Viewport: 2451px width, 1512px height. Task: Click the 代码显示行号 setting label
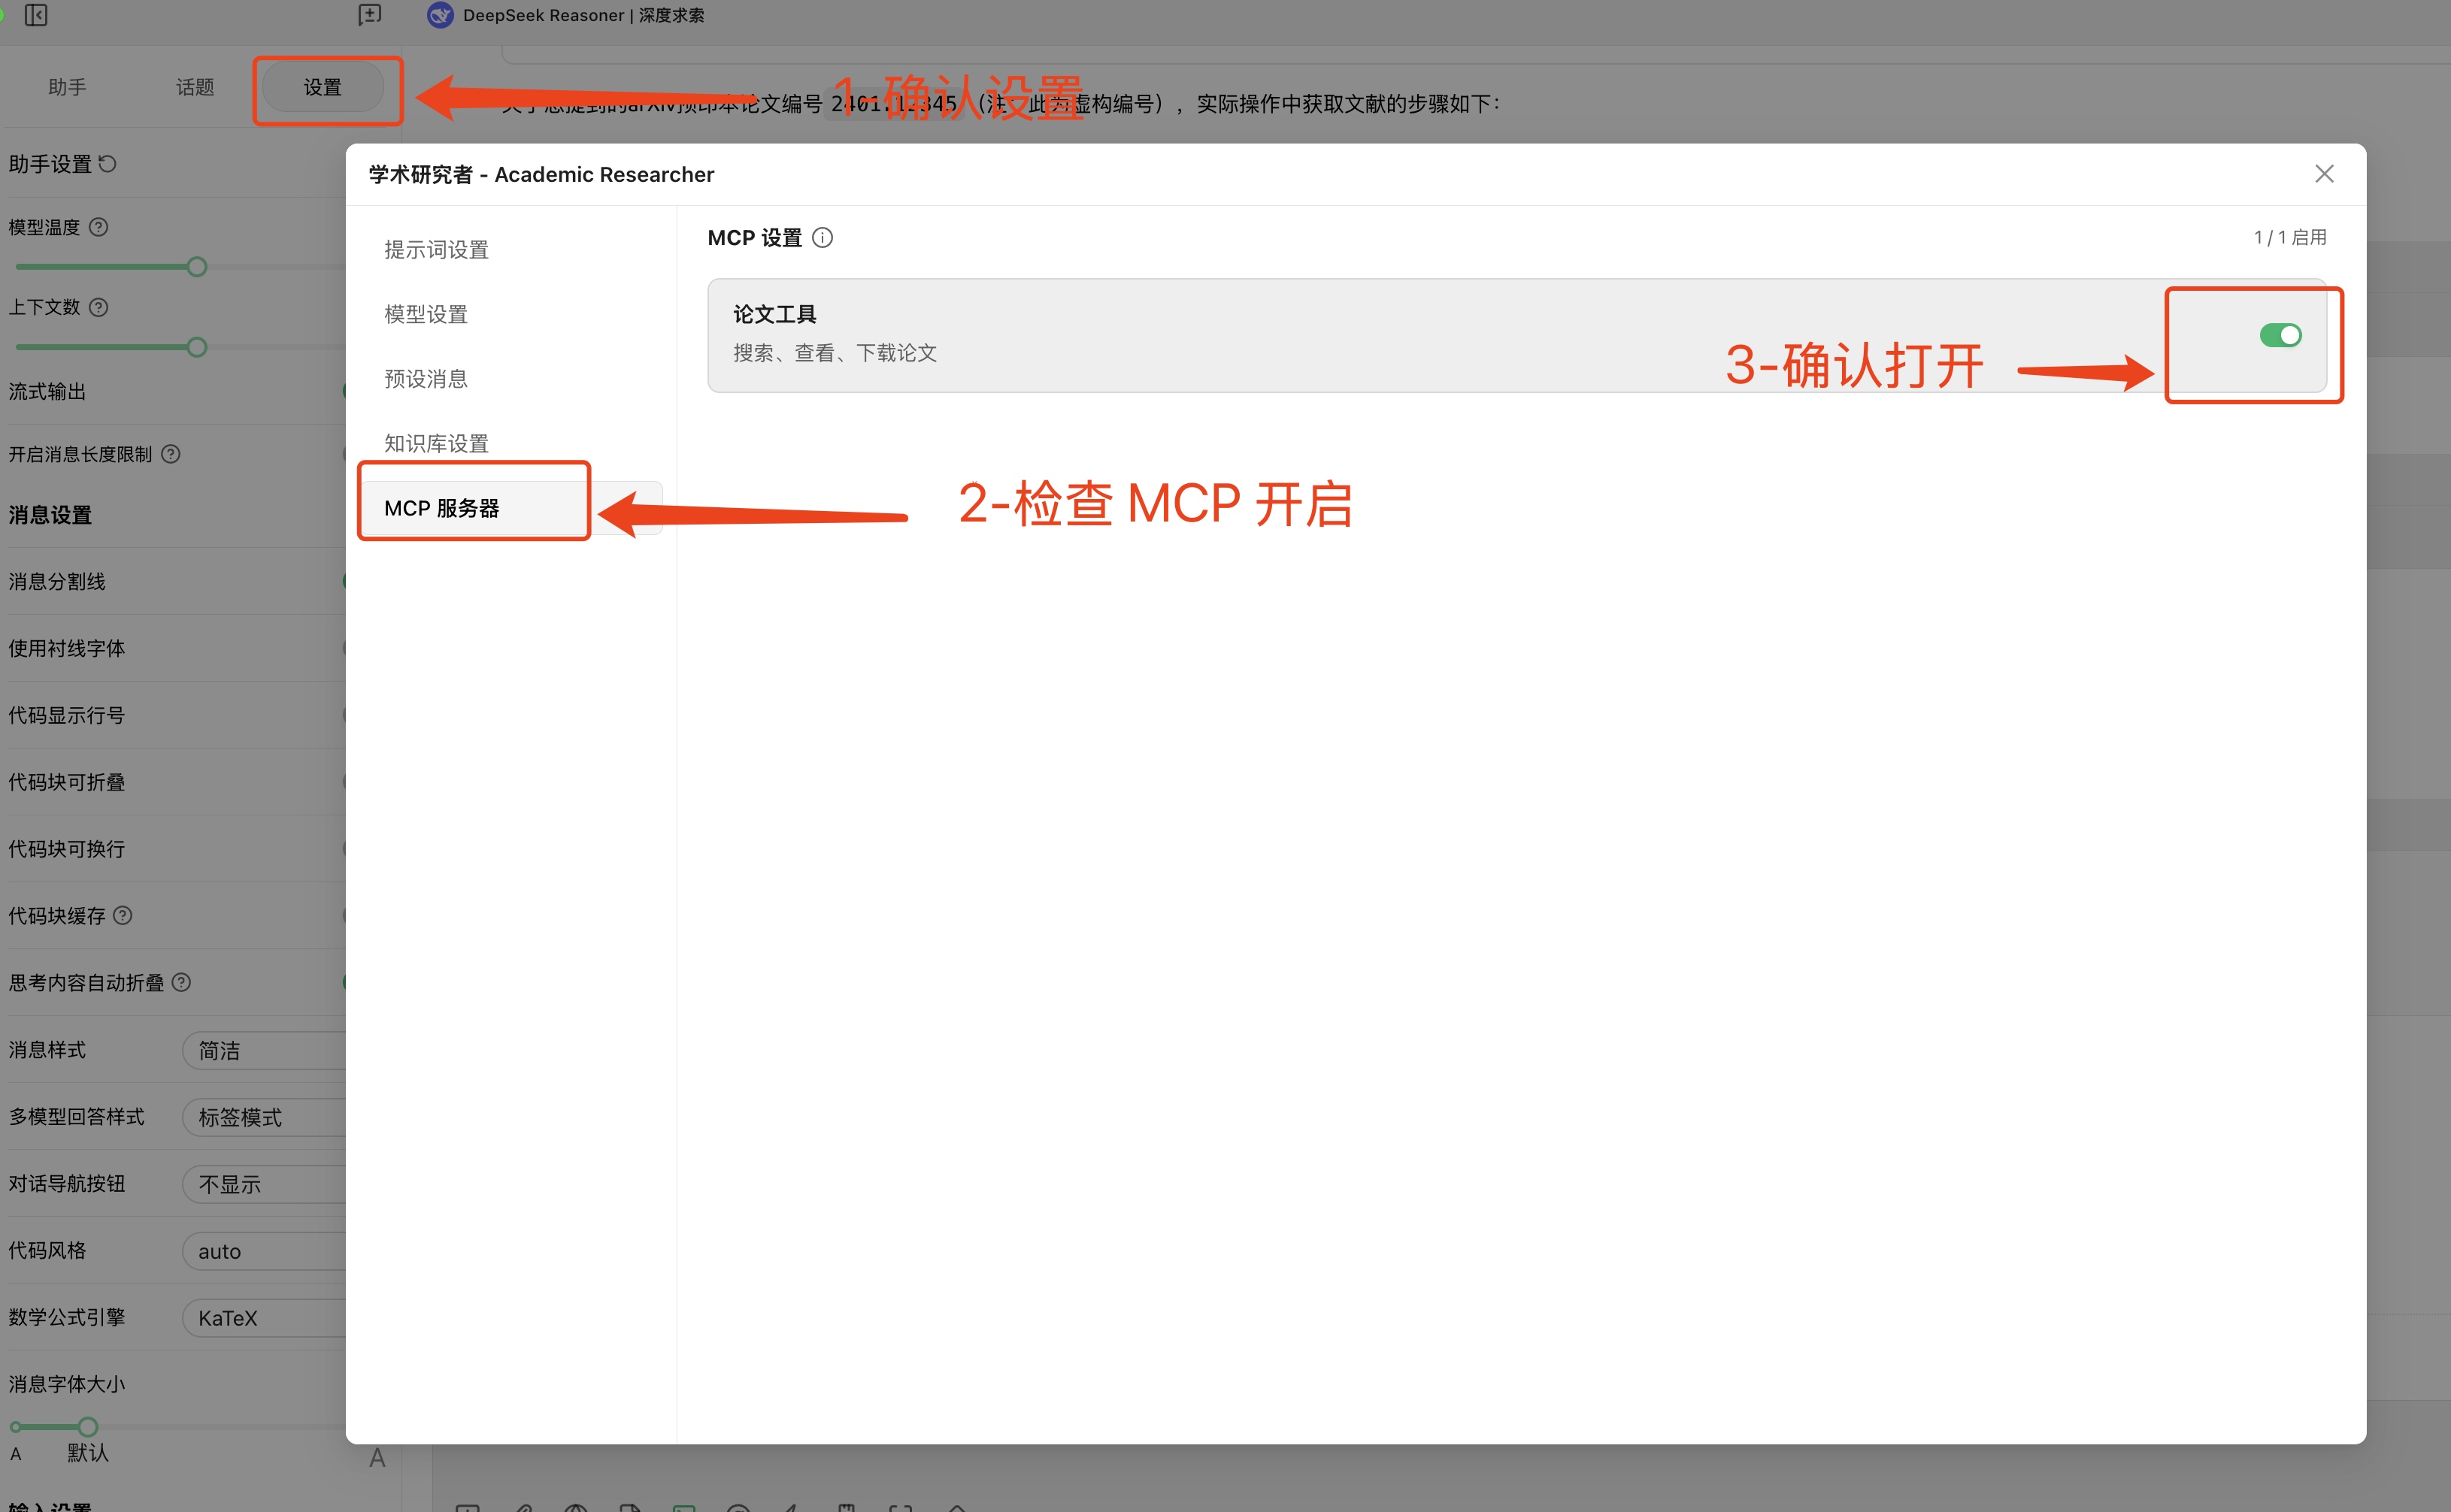(x=67, y=715)
